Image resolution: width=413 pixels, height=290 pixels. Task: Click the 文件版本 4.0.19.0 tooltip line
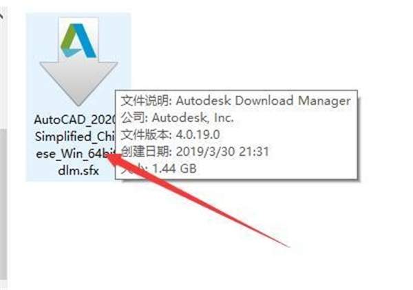click(x=170, y=135)
